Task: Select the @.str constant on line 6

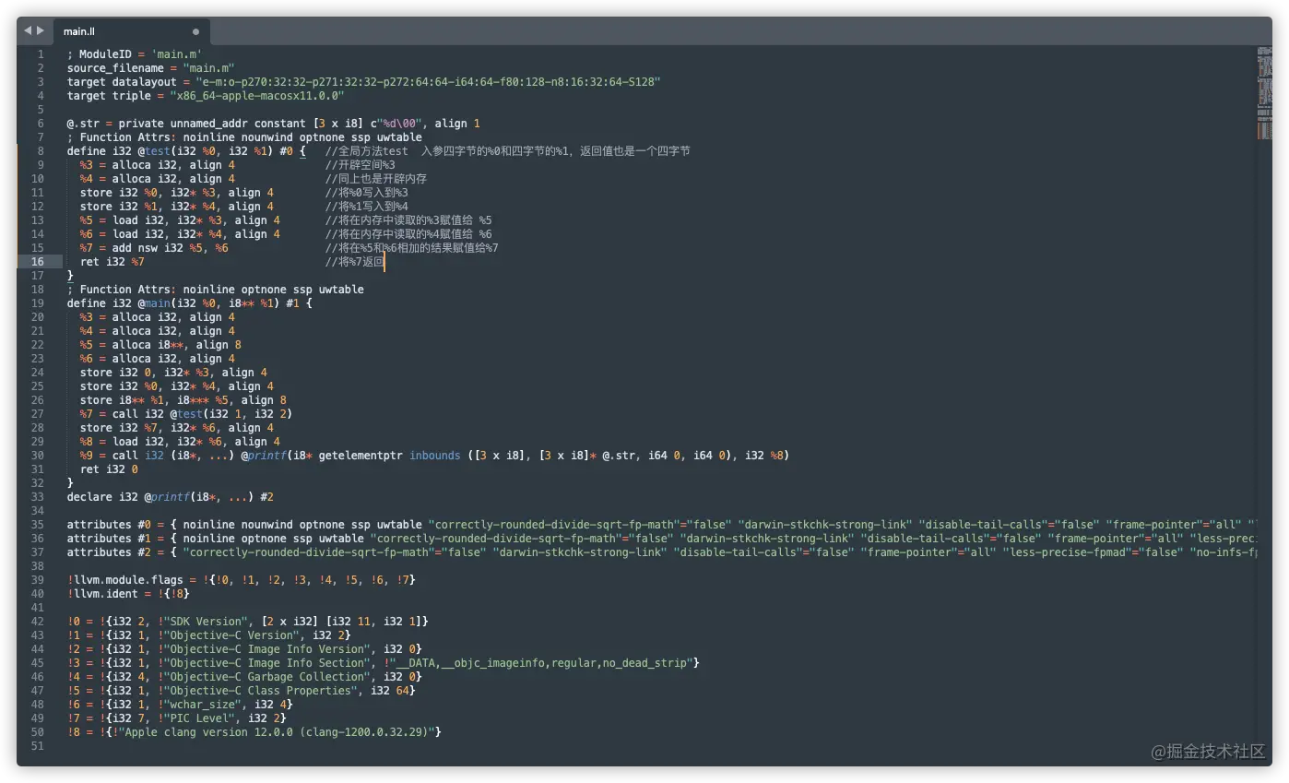Action: point(81,123)
